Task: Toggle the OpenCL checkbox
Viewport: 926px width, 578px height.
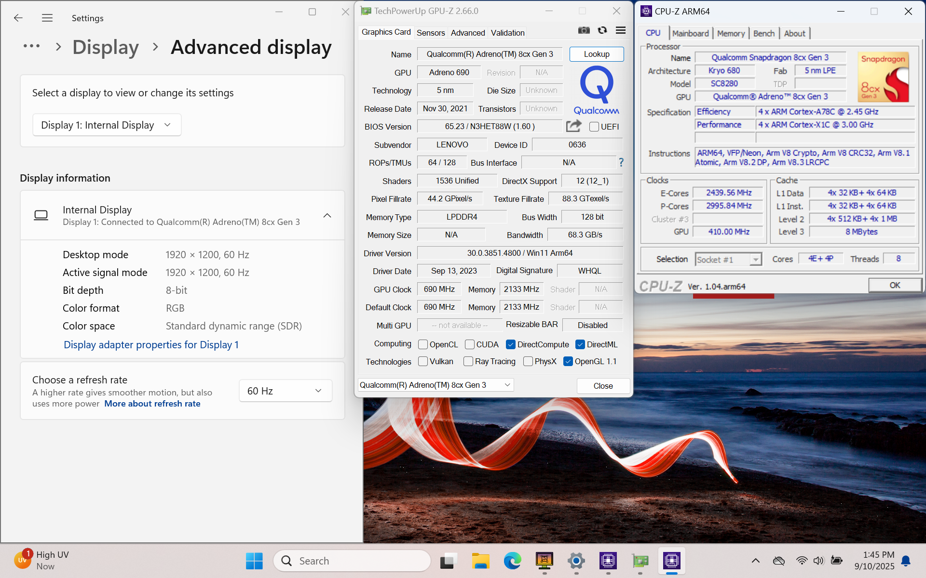Action: tap(423, 344)
